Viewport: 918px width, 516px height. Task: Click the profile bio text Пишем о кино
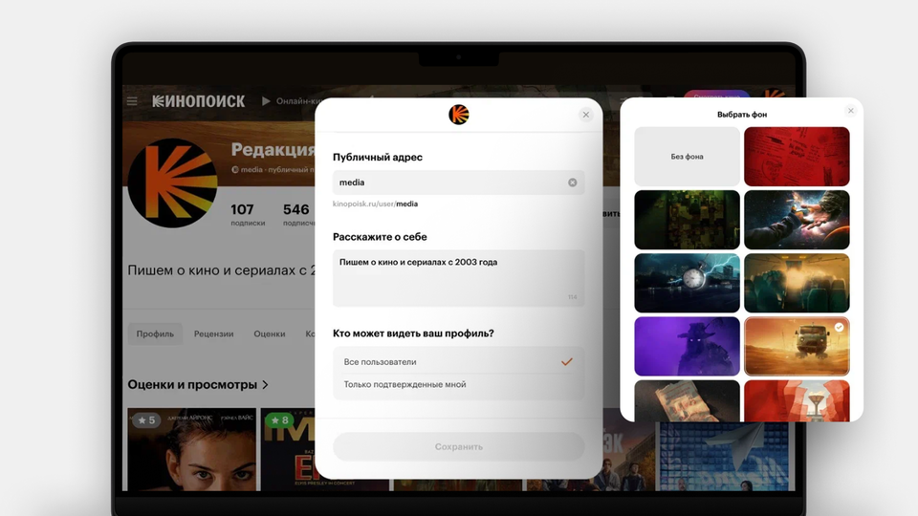(x=221, y=270)
